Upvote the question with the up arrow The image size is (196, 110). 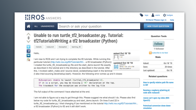(x=29, y=34)
